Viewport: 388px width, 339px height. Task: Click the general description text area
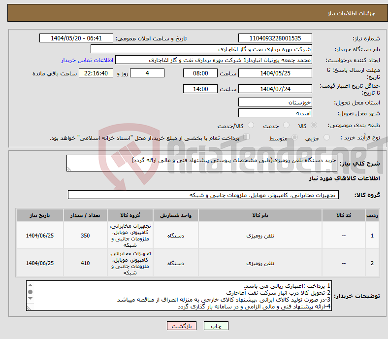click(x=202, y=163)
